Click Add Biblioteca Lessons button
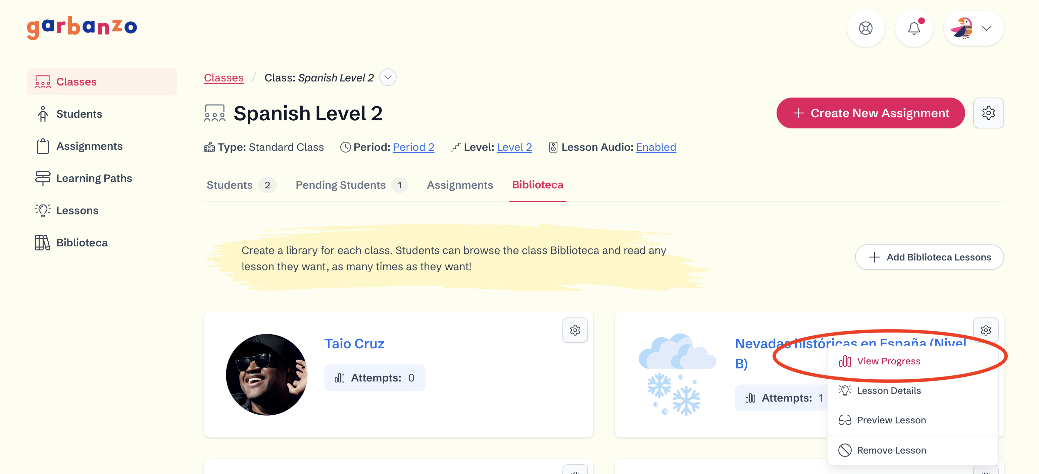Image resolution: width=1039 pixels, height=474 pixels. coord(929,257)
